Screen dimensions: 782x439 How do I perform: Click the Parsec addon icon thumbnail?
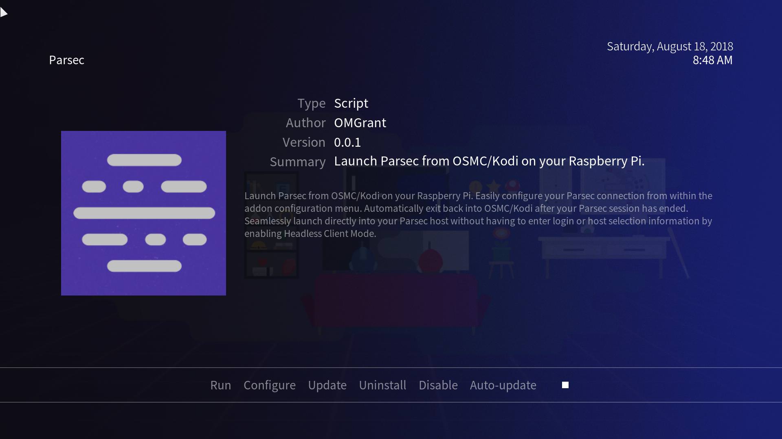(143, 213)
